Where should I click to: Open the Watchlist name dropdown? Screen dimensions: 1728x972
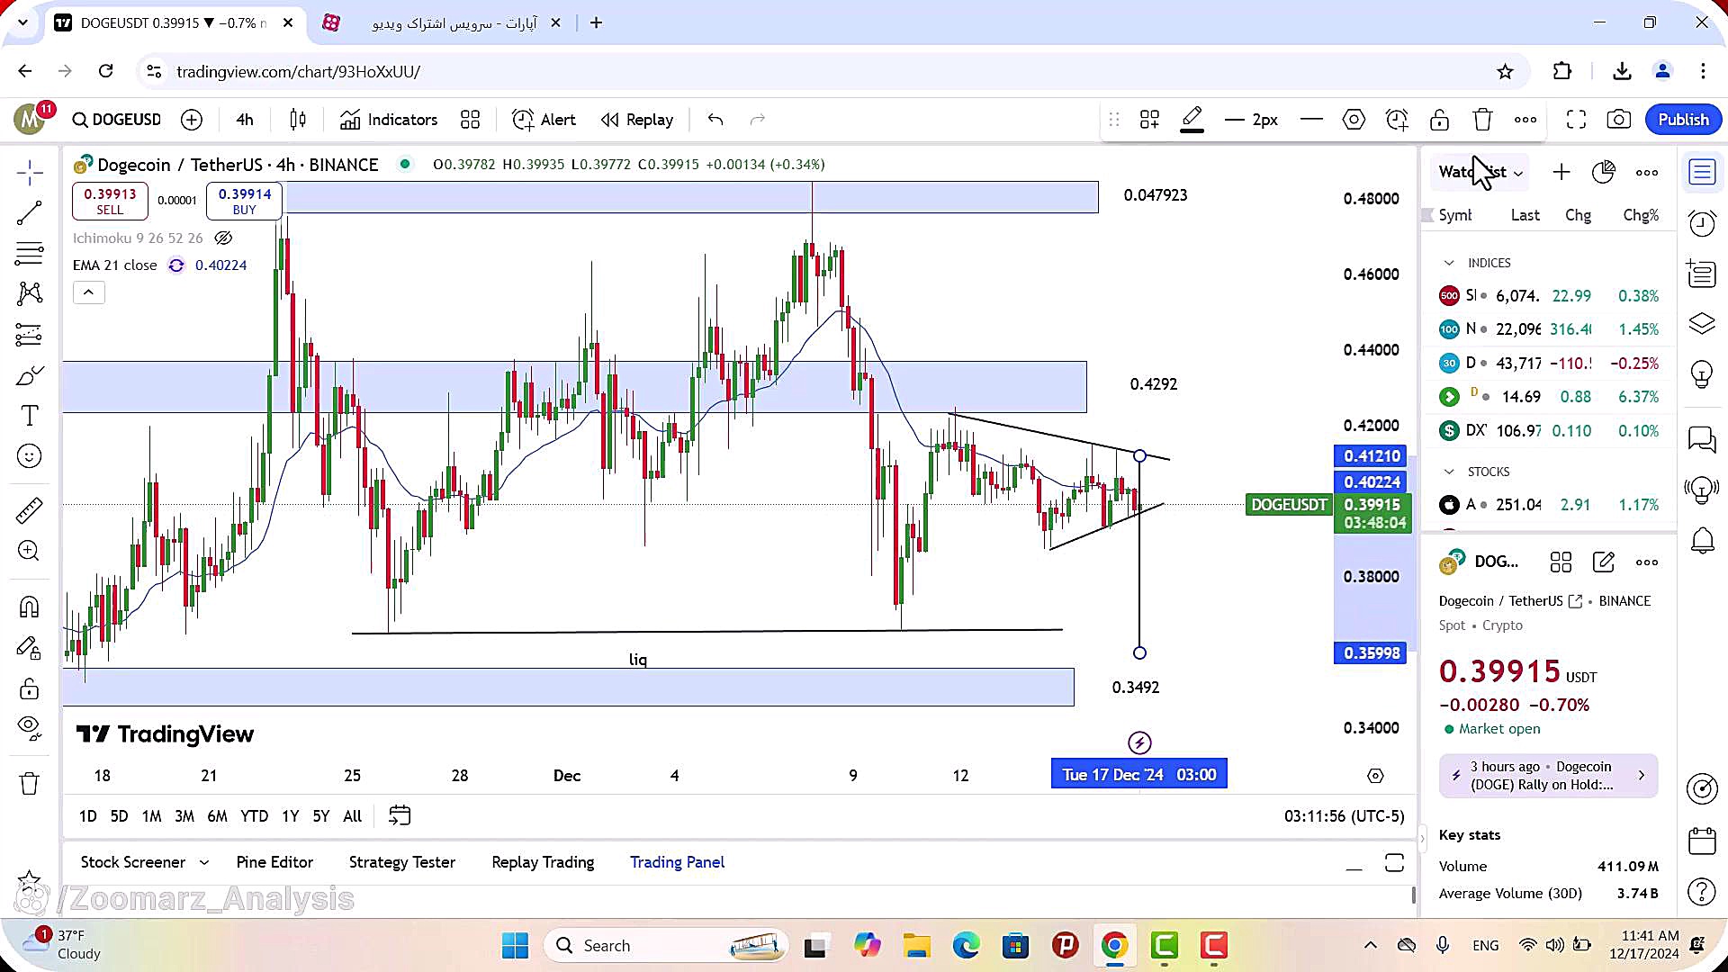click(x=1480, y=172)
